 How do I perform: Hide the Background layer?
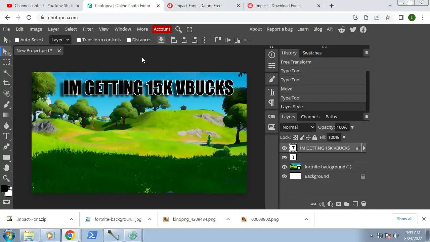point(284,176)
